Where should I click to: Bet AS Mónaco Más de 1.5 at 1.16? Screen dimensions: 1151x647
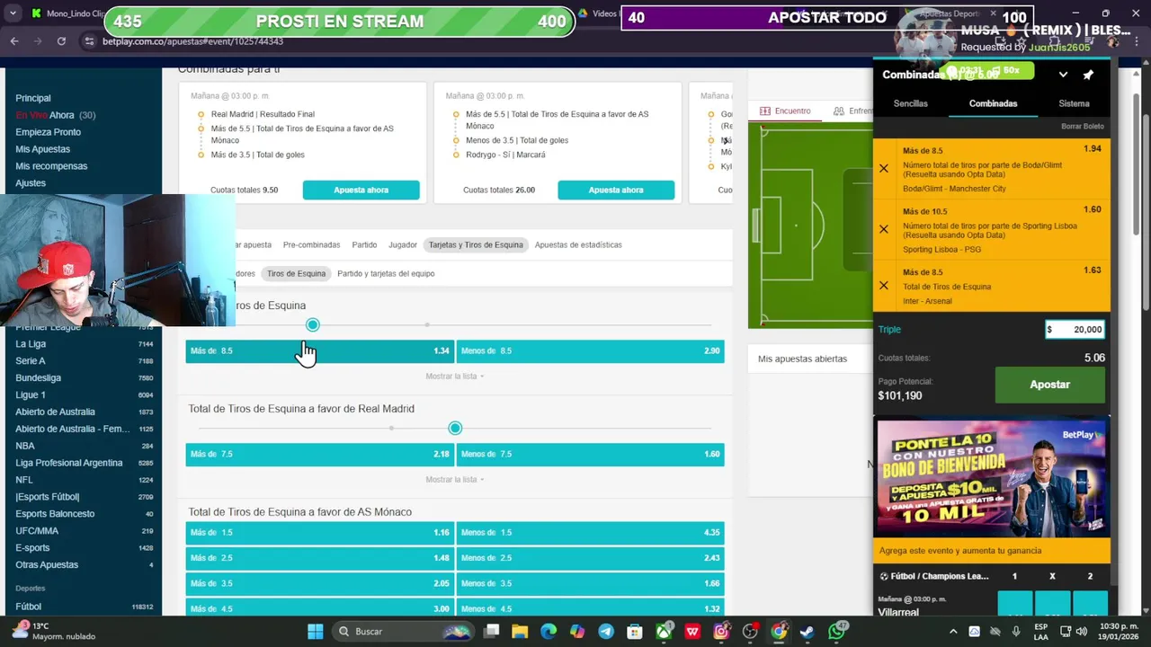(319, 532)
